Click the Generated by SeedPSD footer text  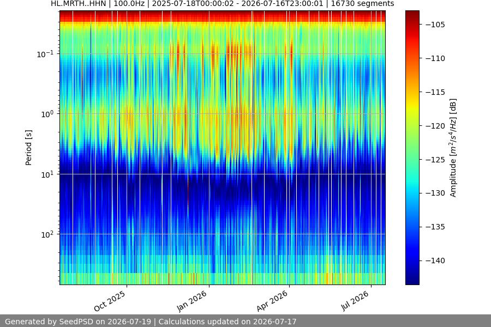point(151,322)
